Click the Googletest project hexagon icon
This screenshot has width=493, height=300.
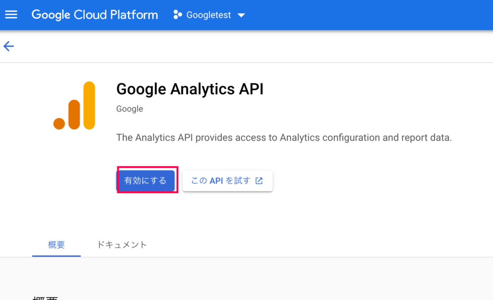(178, 15)
